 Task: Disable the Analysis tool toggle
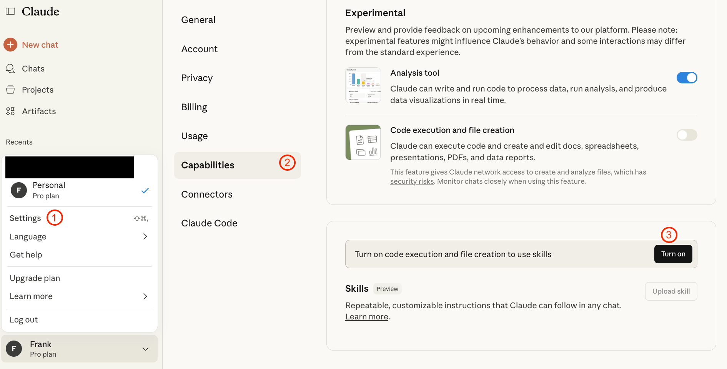coord(687,78)
